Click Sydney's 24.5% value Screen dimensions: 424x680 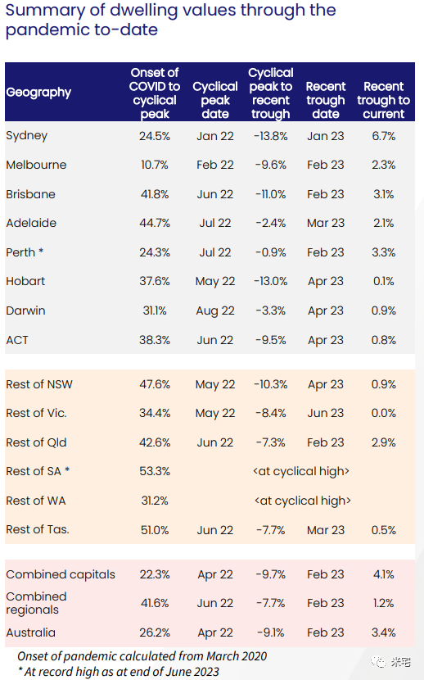tap(155, 136)
